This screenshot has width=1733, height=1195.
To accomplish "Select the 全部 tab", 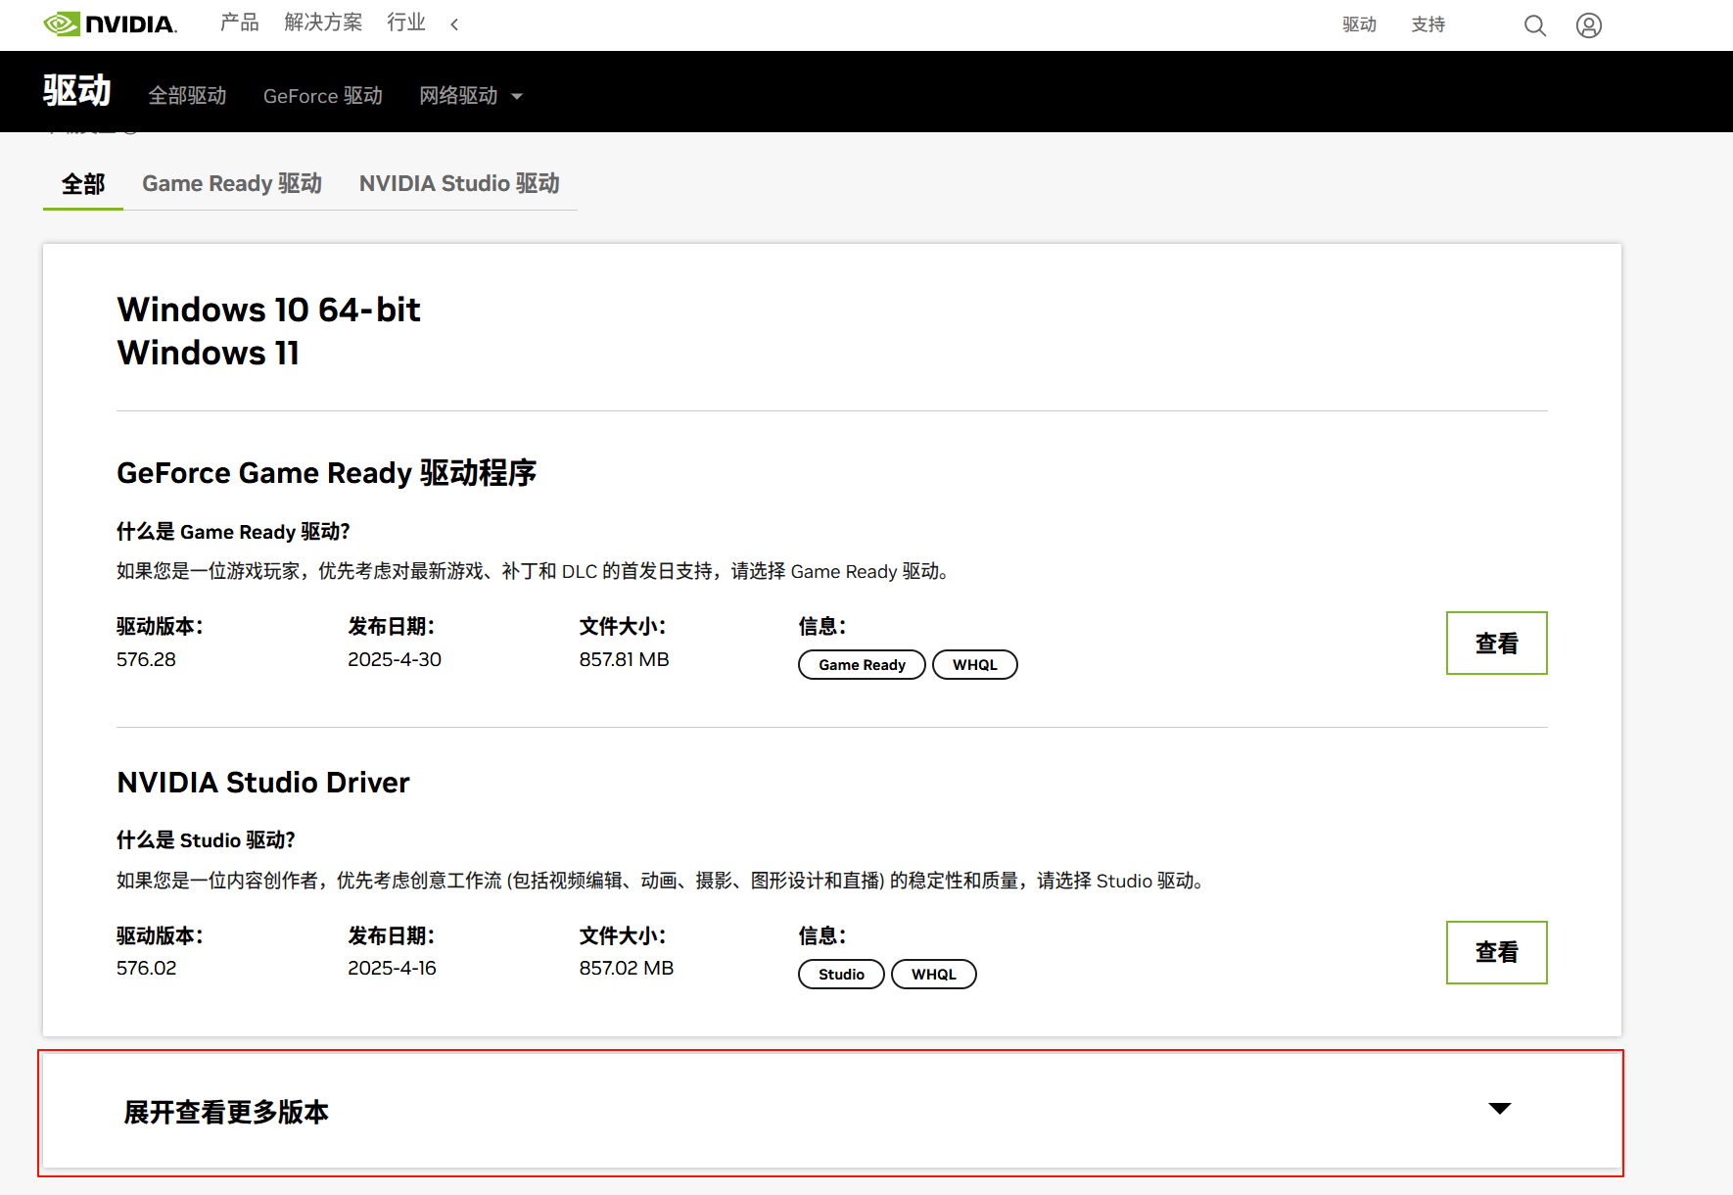I will [83, 184].
